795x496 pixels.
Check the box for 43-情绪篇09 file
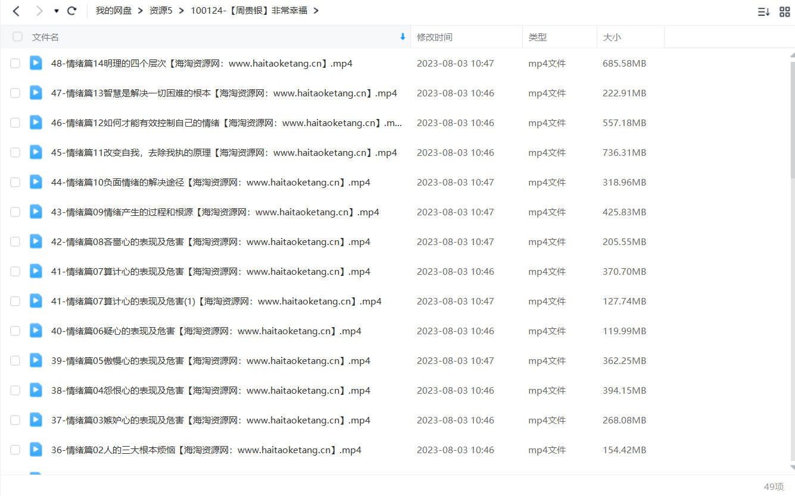click(x=15, y=212)
